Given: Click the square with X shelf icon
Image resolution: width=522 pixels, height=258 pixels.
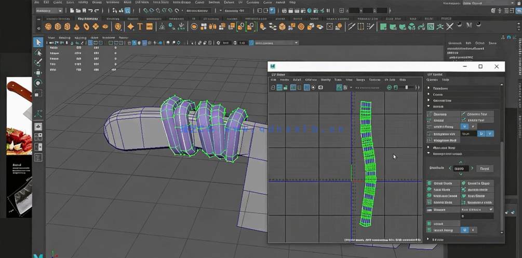Looking at the screenshot, I should 329,26.
